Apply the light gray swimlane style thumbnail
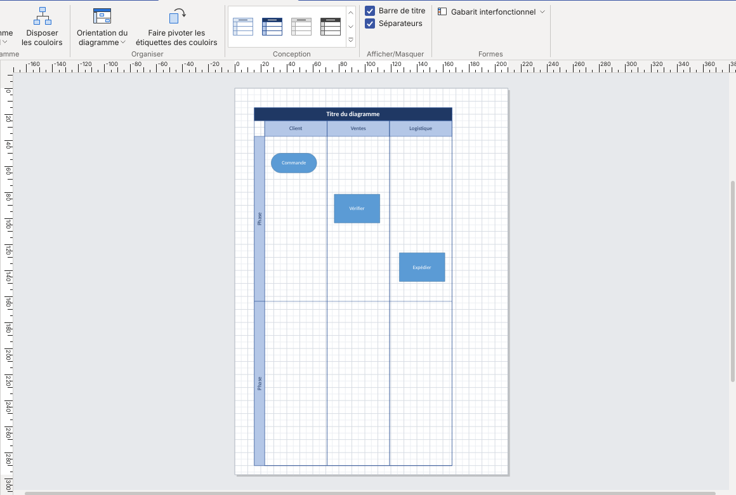736x495 pixels. pos(301,27)
